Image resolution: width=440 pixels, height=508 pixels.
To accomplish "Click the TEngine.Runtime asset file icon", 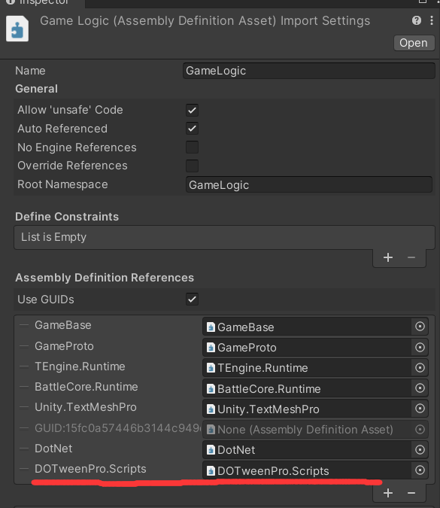I will tap(211, 368).
